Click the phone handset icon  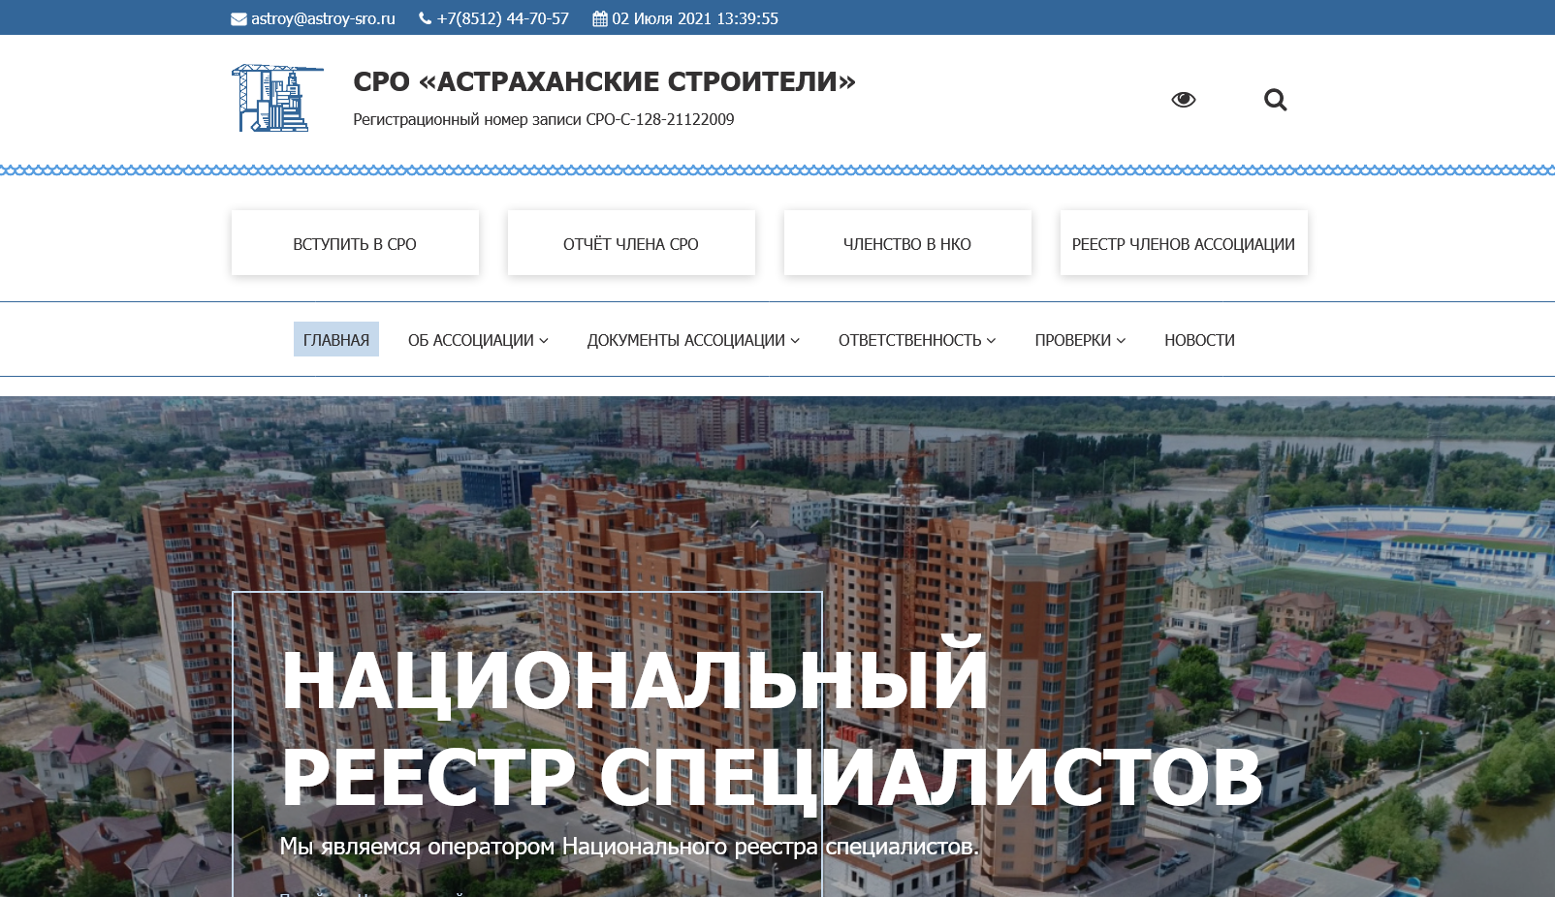(425, 18)
